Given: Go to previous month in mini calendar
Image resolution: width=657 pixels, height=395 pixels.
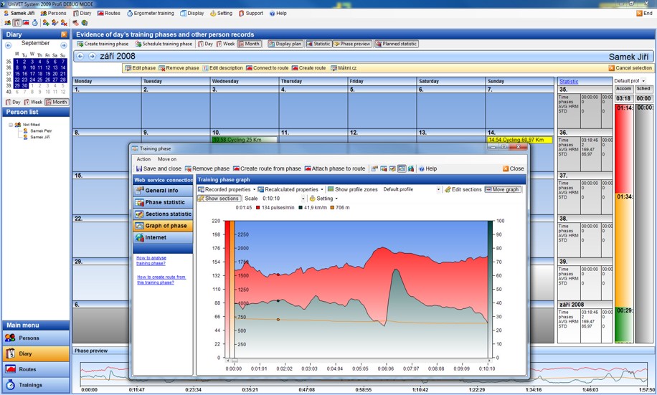Looking at the screenshot, I should click(8, 45).
